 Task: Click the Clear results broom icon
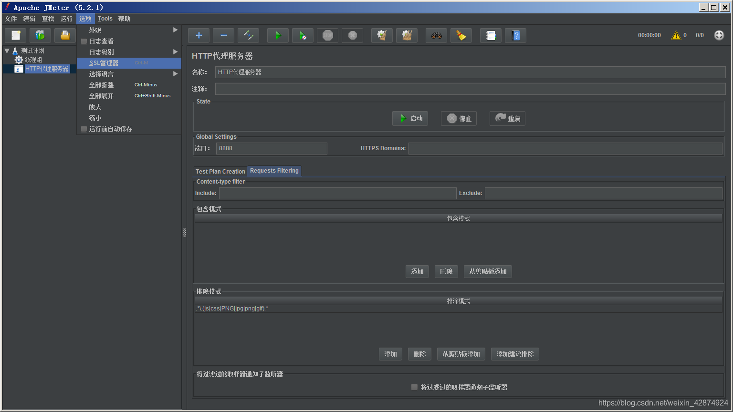(382, 35)
